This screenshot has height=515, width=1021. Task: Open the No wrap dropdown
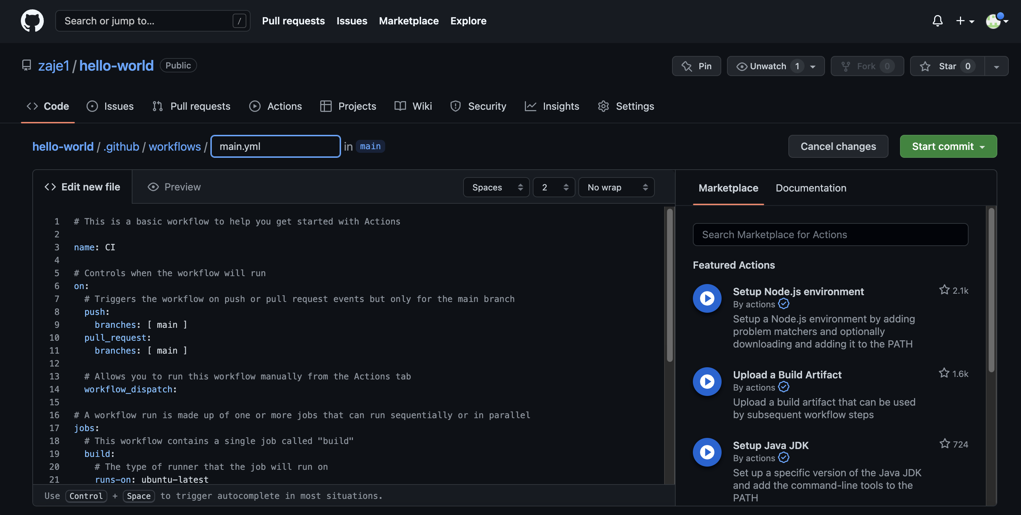pyautogui.click(x=616, y=187)
